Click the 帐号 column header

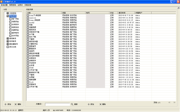[97, 13]
